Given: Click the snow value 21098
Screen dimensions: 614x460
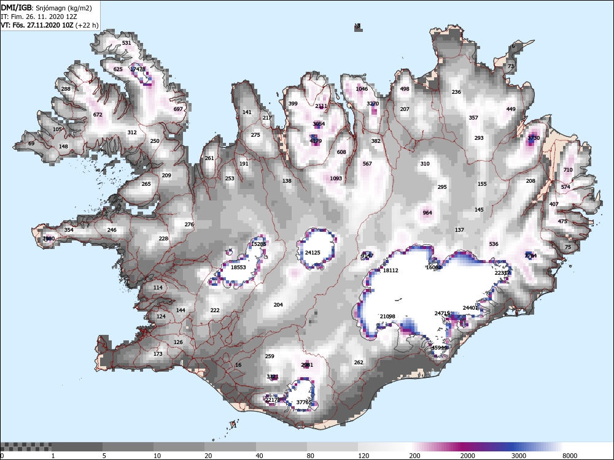Looking at the screenshot, I should [x=387, y=316].
